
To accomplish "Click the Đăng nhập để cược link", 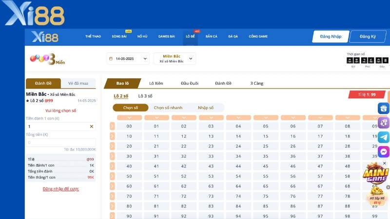I will [x=60, y=189].
